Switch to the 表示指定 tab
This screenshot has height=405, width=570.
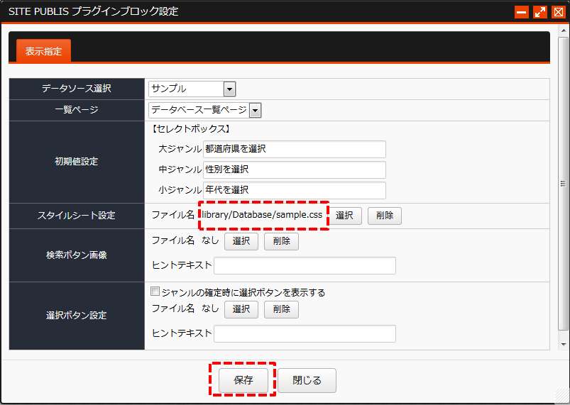tap(43, 51)
